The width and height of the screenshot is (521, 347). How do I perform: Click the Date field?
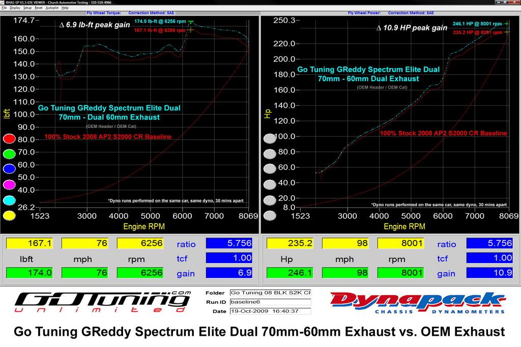[x=270, y=311]
